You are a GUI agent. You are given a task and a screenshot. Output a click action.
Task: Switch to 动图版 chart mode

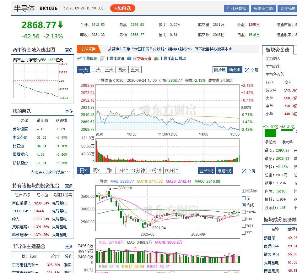click(235, 70)
